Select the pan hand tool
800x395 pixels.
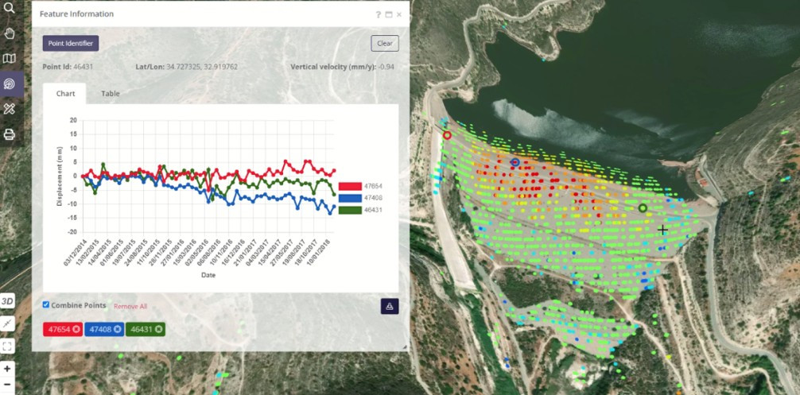point(9,33)
